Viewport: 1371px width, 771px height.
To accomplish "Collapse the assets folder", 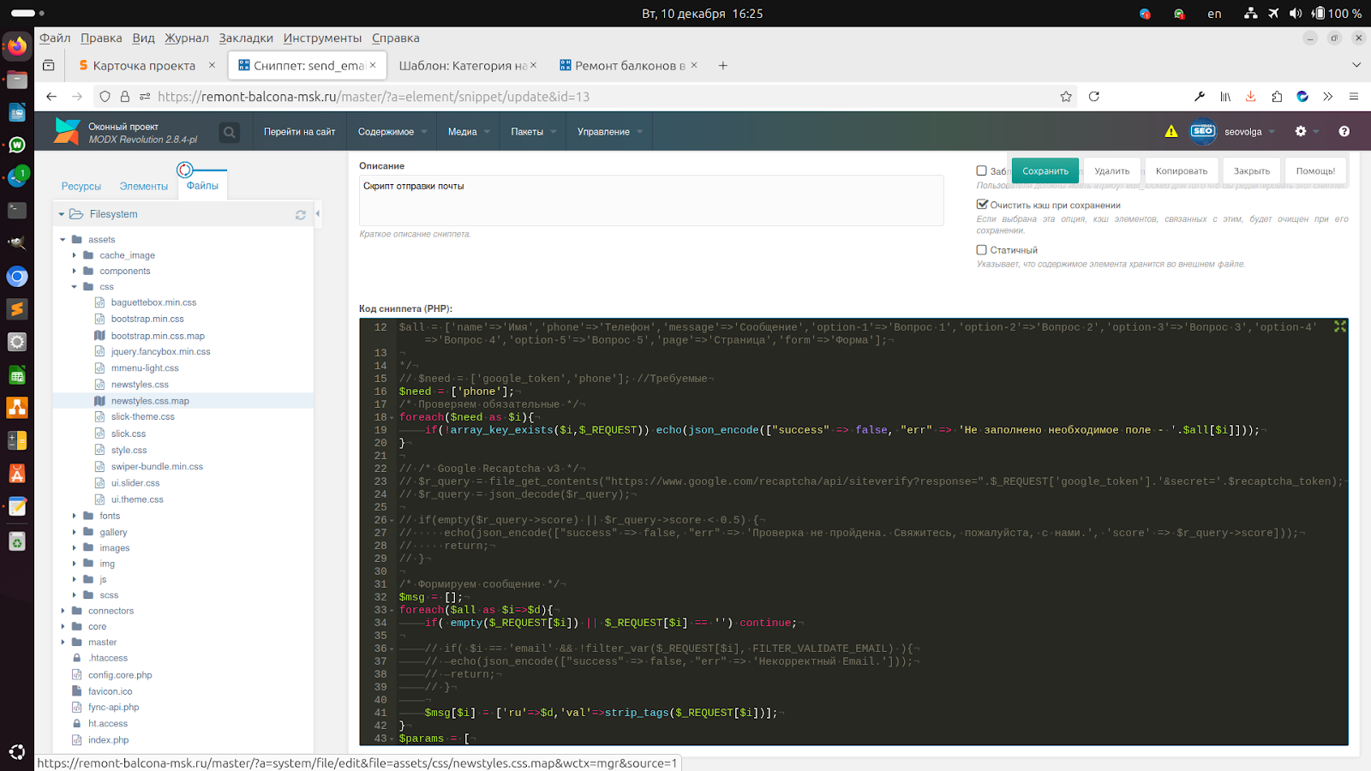I will click(x=63, y=240).
